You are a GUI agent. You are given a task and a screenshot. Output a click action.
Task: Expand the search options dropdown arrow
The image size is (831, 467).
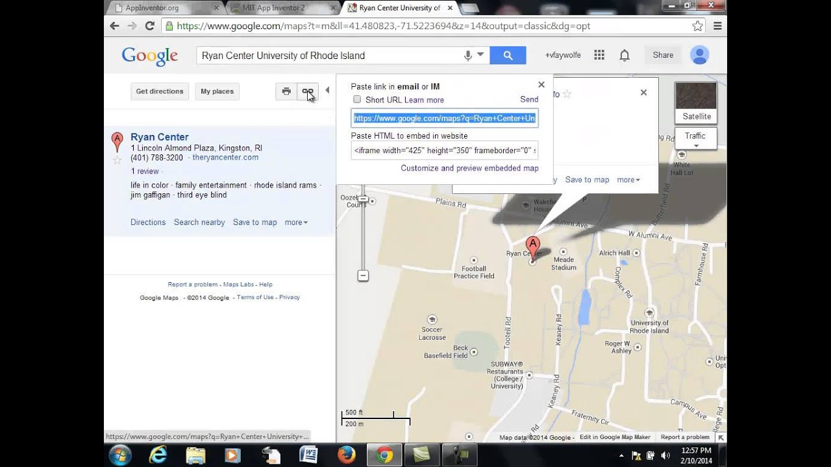click(480, 54)
